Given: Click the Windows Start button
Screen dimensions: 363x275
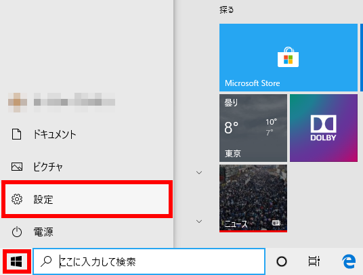Looking at the screenshot, I should click(x=16, y=261).
